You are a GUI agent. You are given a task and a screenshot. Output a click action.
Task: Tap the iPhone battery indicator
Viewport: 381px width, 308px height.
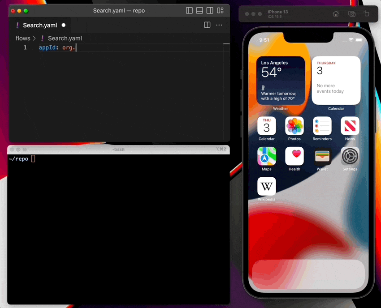point(359,40)
